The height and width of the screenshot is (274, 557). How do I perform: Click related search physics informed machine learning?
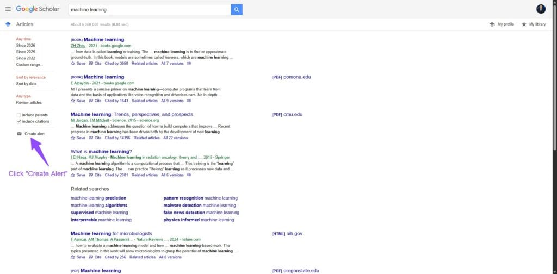coord(199,220)
